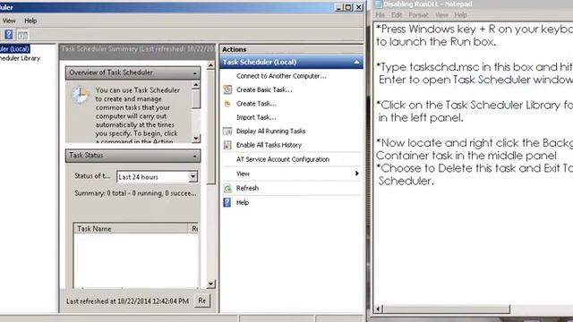Screen dimensions: 573x322
Task: Expand the View submenu arrow
Action: point(356,174)
